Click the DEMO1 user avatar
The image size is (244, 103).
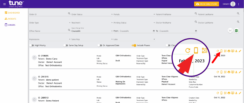[x=233, y=4]
